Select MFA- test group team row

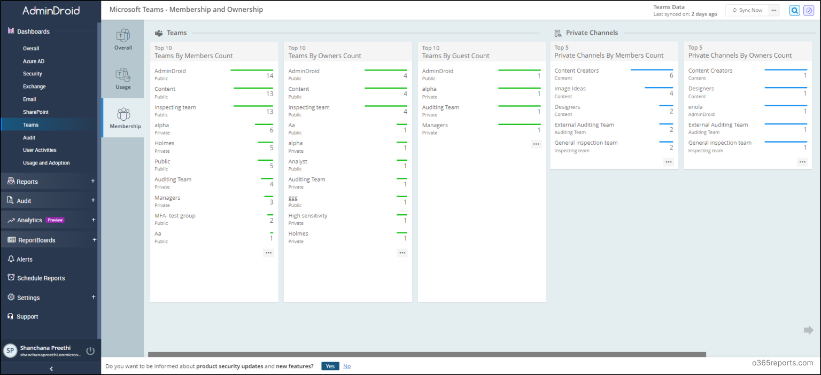coord(214,219)
